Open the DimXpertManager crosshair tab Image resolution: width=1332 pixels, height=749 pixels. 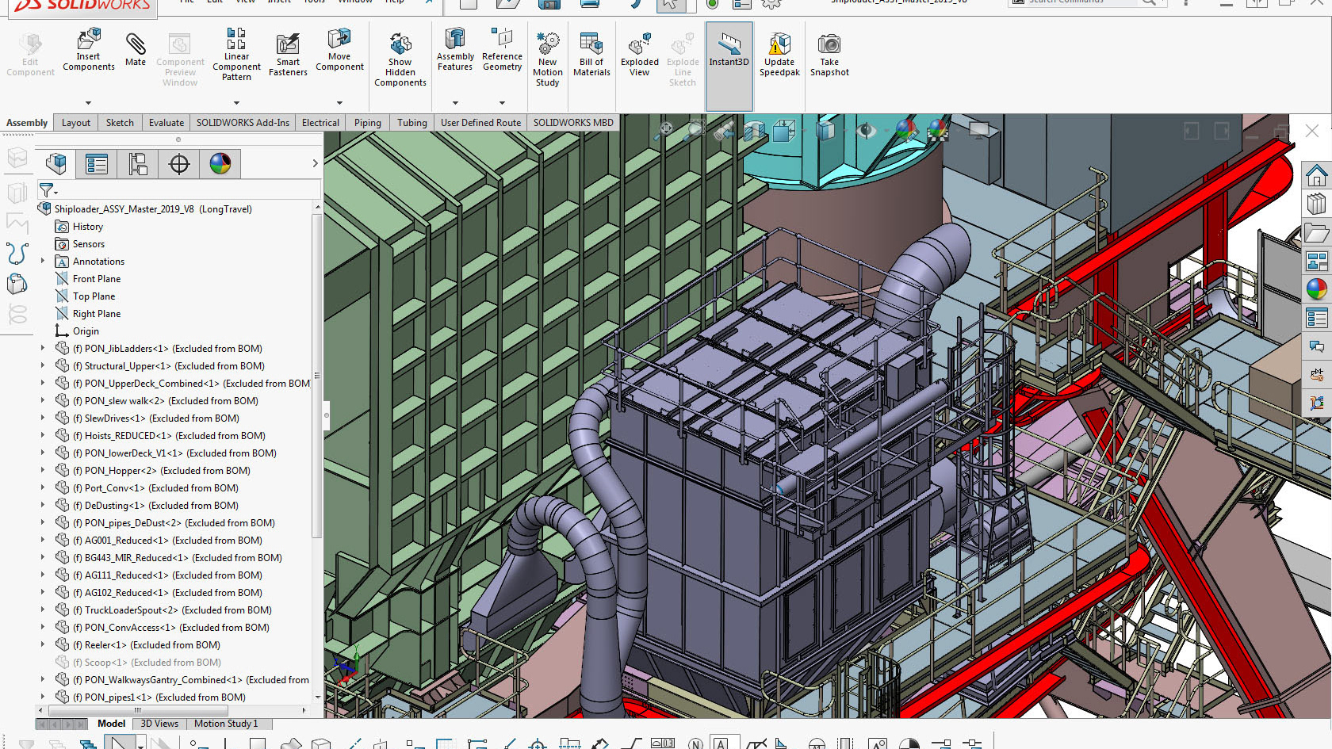click(179, 164)
